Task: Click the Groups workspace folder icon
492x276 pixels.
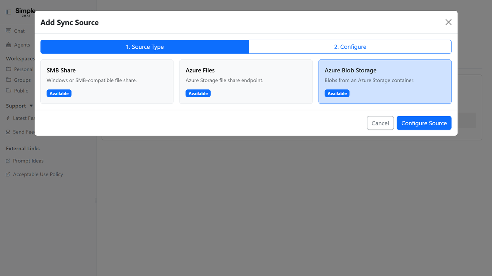Action: (x=8, y=80)
